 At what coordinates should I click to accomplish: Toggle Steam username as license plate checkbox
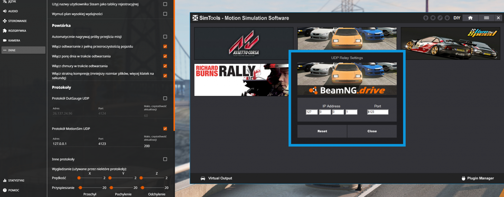(x=165, y=4)
